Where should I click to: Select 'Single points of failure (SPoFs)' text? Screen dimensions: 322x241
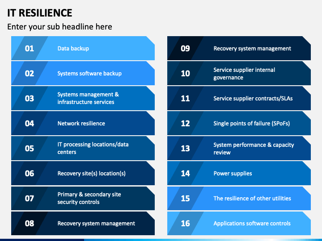251,124
